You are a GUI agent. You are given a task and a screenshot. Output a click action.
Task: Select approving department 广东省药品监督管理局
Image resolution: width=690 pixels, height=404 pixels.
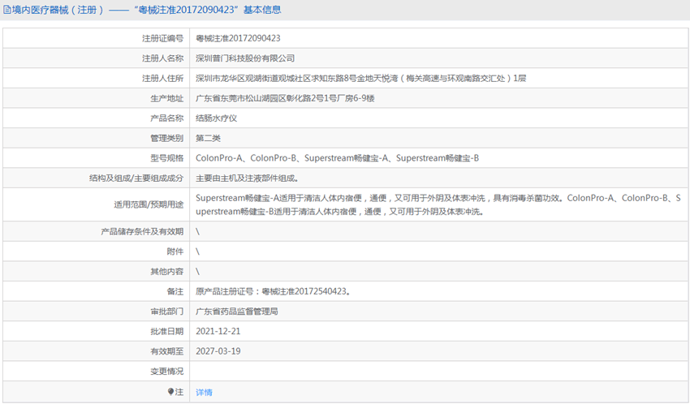click(237, 312)
